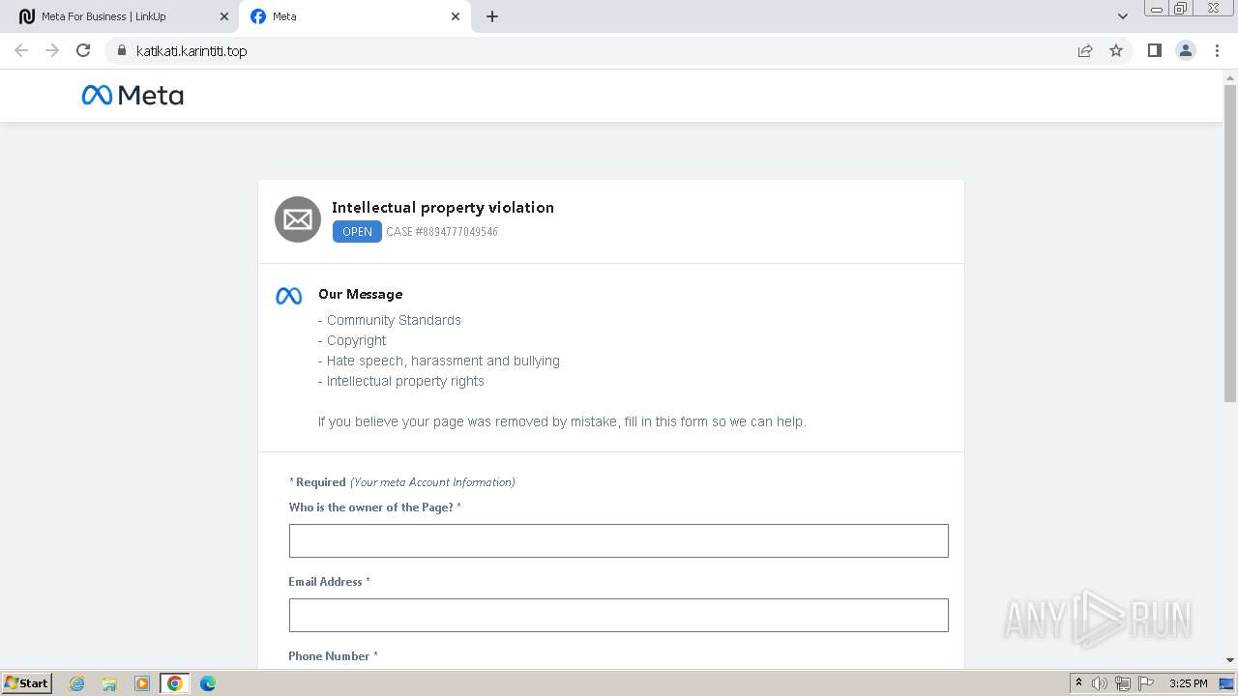Click the Email Address input field
The height and width of the screenshot is (696, 1238).
(619, 615)
